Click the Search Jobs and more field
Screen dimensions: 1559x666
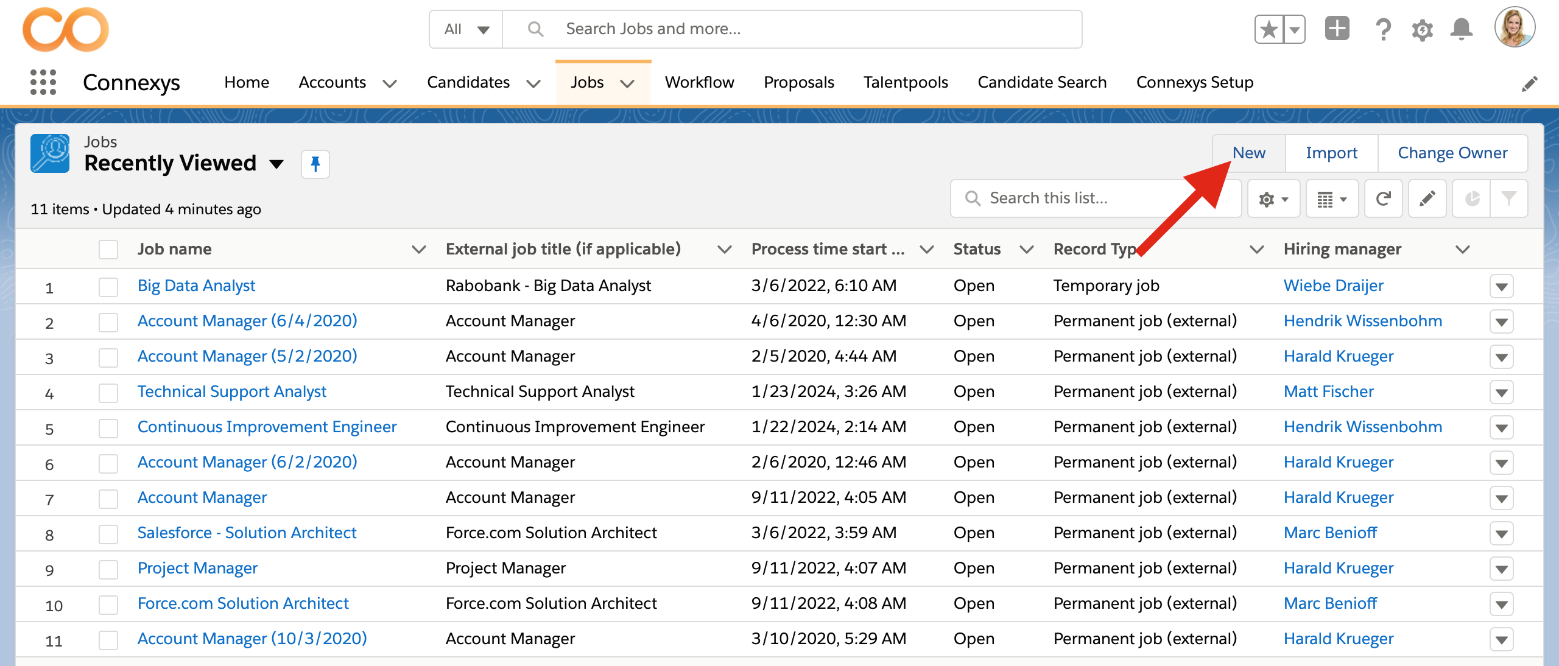[x=792, y=29]
